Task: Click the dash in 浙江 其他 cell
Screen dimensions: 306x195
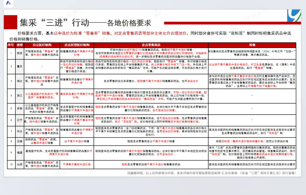Action: 252,96
